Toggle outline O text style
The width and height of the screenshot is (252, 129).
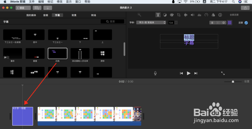pos(224,23)
